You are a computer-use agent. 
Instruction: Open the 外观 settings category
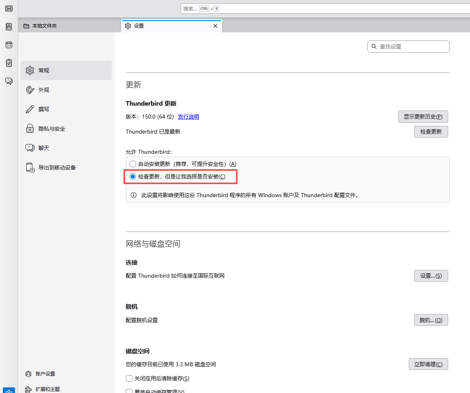click(66, 90)
